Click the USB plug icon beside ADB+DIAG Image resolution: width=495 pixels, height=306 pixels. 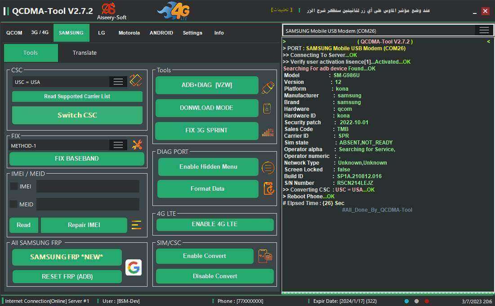268,87
